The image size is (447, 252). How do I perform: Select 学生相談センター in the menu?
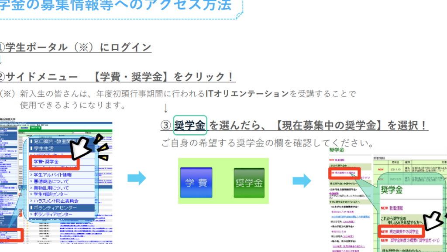50,194
